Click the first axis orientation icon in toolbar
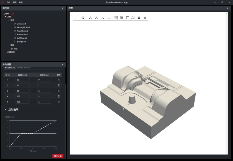The image size is (233, 161). [90, 18]
